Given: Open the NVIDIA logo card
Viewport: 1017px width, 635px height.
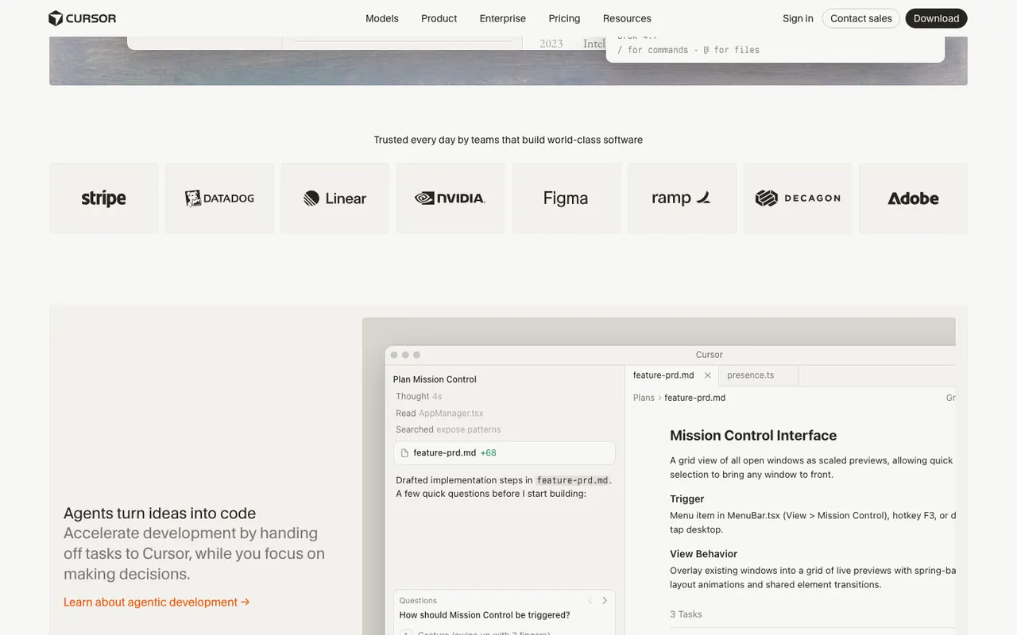Looking at the screenshot, I should click(450, 198).
